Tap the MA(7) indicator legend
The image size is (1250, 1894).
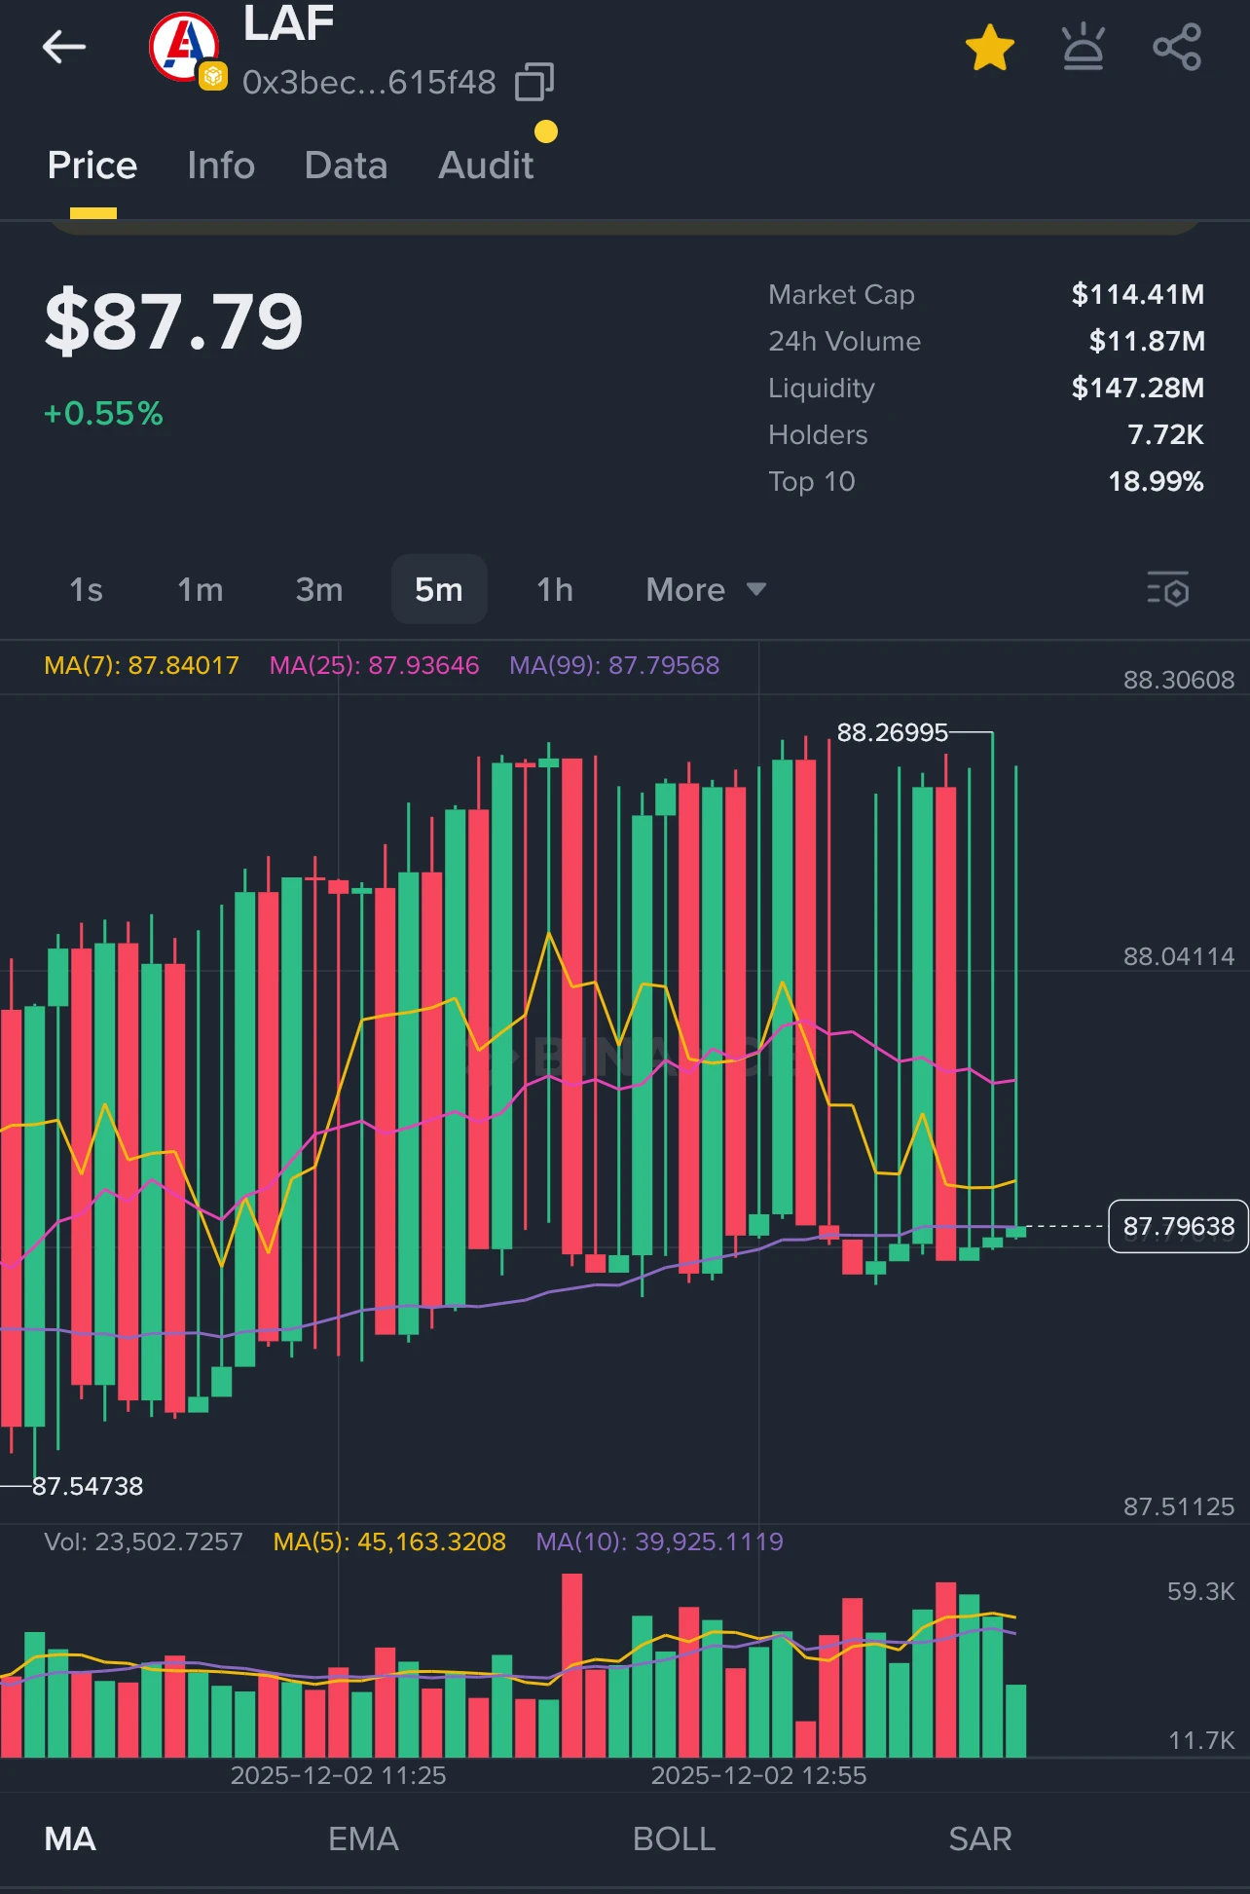141,665
